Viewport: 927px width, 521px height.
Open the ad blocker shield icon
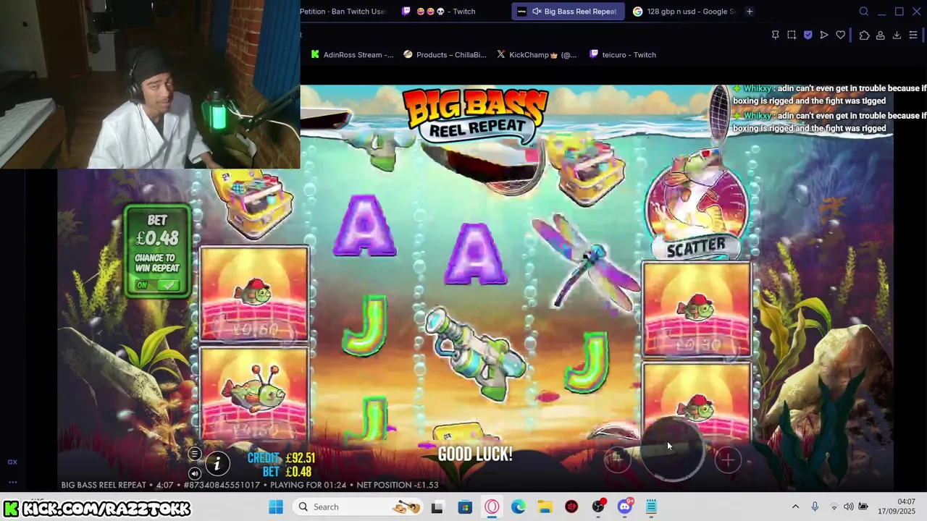[x=808, y=35]
